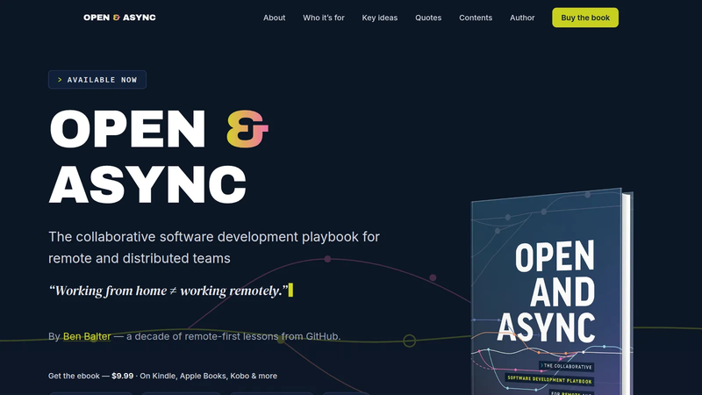702x395 pixels.
Task: Click the book cover image
Action: tap(552, 292)
